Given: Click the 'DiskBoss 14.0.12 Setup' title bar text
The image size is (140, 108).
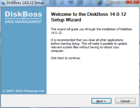Looking at the screenshot, I should tap(25, 3).
